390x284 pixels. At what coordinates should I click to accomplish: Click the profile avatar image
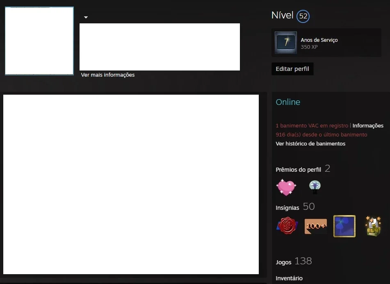click(39, 41)
